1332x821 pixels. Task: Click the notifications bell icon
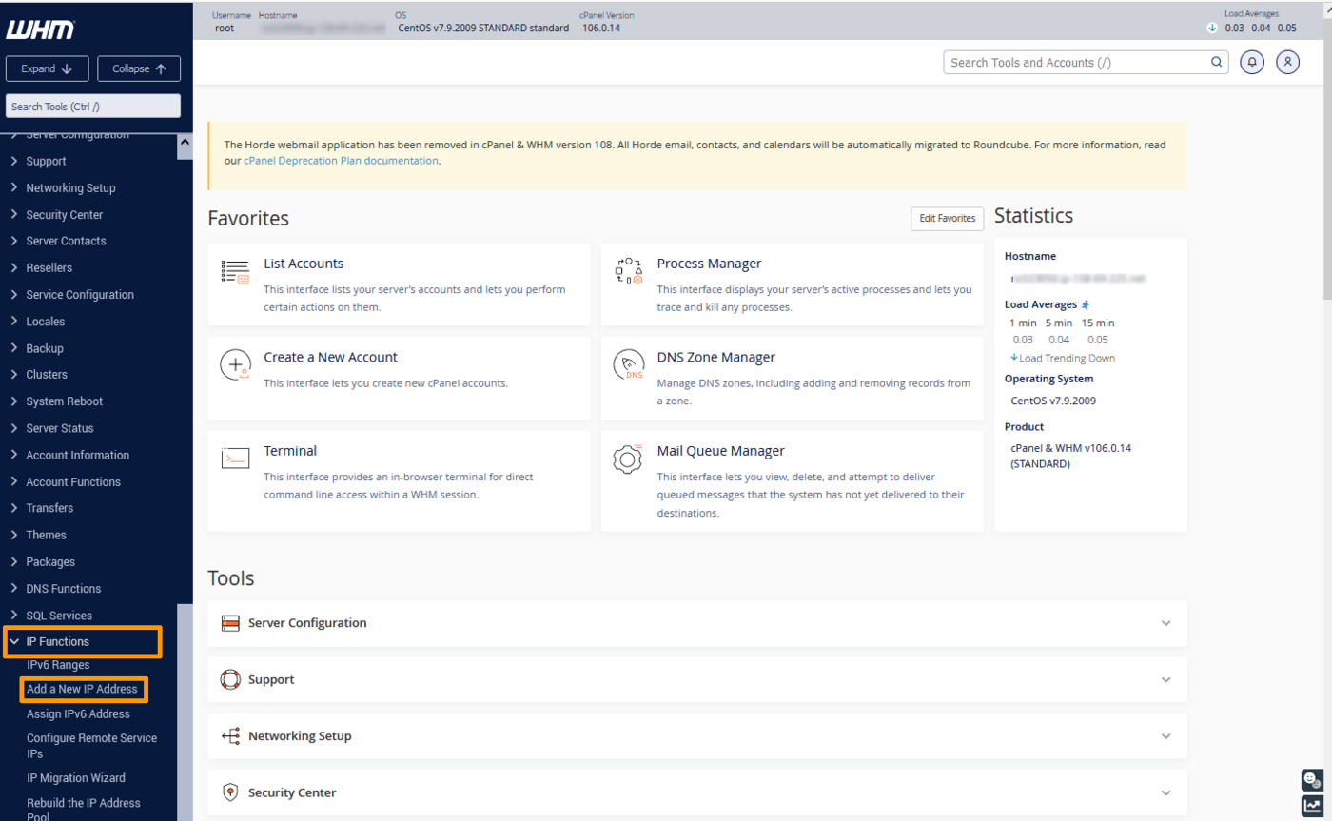point(1252,62)
